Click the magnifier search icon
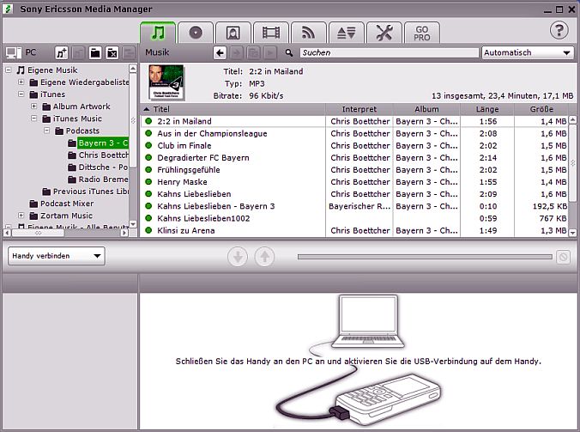The image size is (580, 432). [289, 53]
